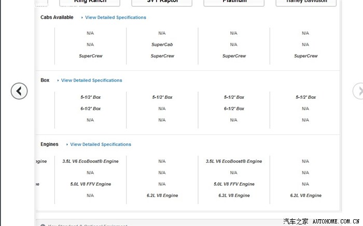Click the previous arrow circle icon
The image size is (363, 226).
19,92
